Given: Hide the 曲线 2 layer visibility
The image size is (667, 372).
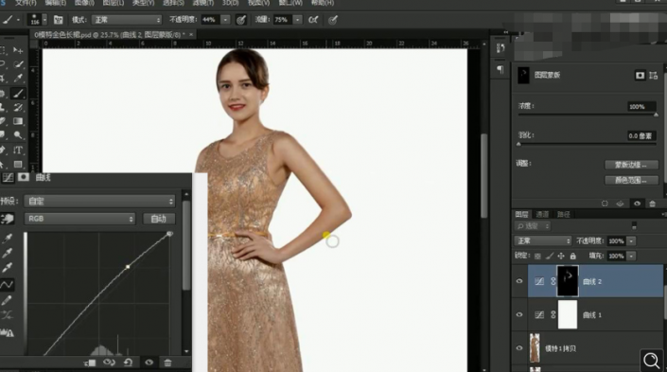Looking at the screenshot, I should click(519, 281).
